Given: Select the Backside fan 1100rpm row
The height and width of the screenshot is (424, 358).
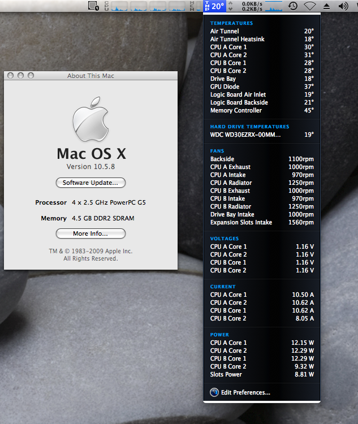Looking at the screenshot, I should pyautogui.click(x=262, y=159).
